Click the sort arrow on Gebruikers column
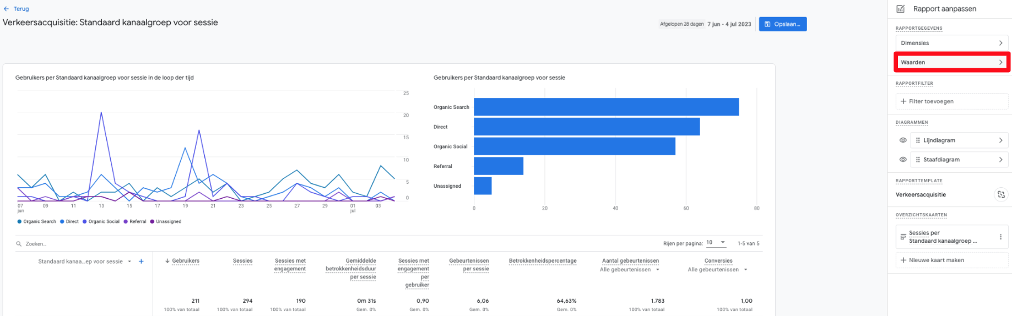 [167, 261]
